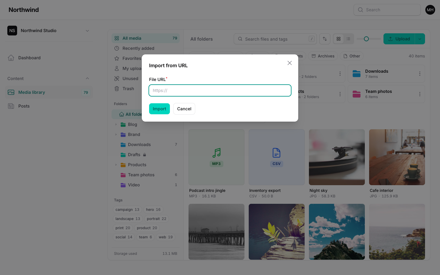Click the top Search box

tap(387, 10)
